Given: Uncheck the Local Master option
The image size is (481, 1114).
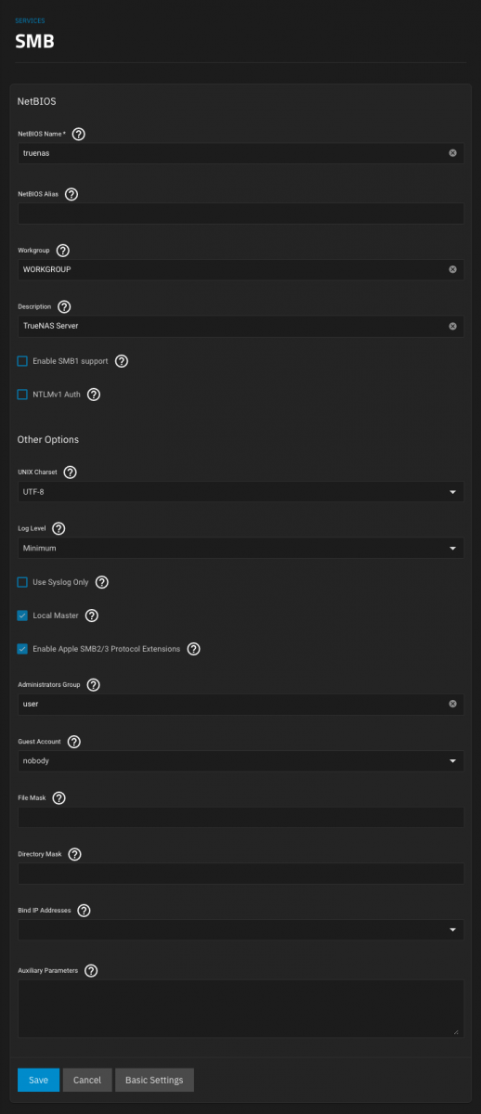Looking at the screenshot, I should pyautogui.click(x=22, y=615).
